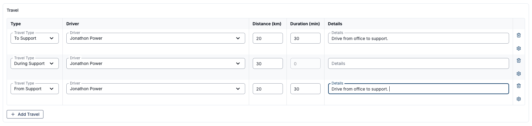Delete the To Support travel row
Viewport: 532px width, 126px height.
click(x=518, y=35)
